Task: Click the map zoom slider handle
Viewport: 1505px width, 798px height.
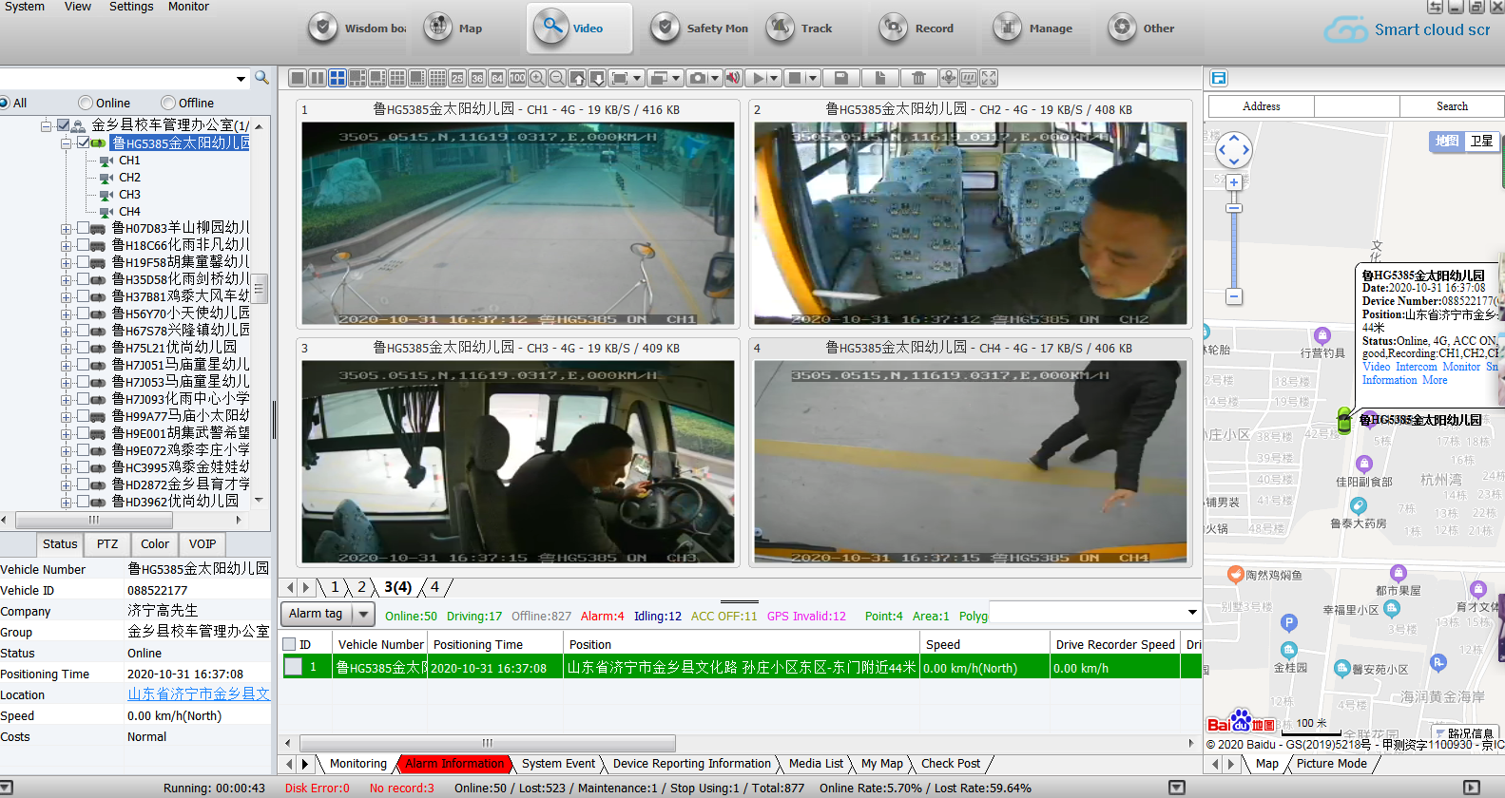Action: (1234, 208)
